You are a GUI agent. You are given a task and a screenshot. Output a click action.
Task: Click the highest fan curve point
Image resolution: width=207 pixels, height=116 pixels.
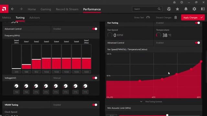201,62
